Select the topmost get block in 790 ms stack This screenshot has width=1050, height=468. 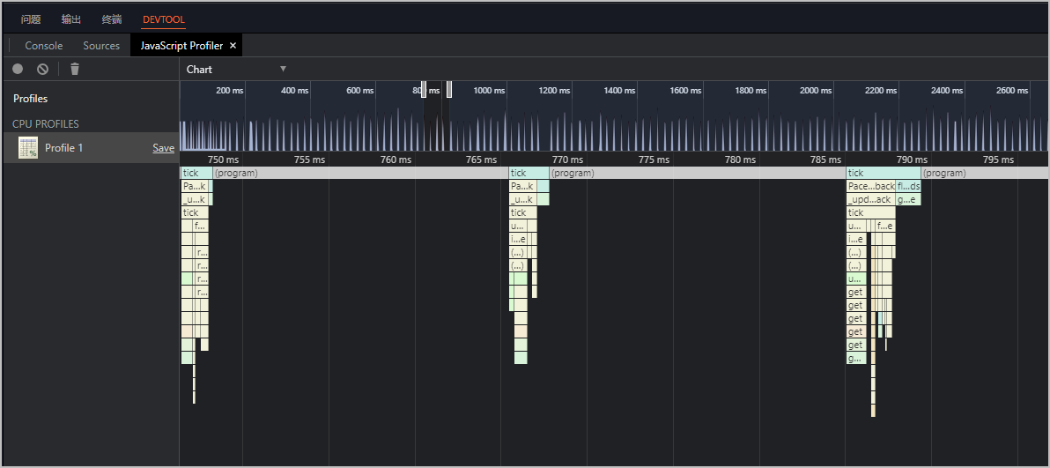click(x=856, y=293)
